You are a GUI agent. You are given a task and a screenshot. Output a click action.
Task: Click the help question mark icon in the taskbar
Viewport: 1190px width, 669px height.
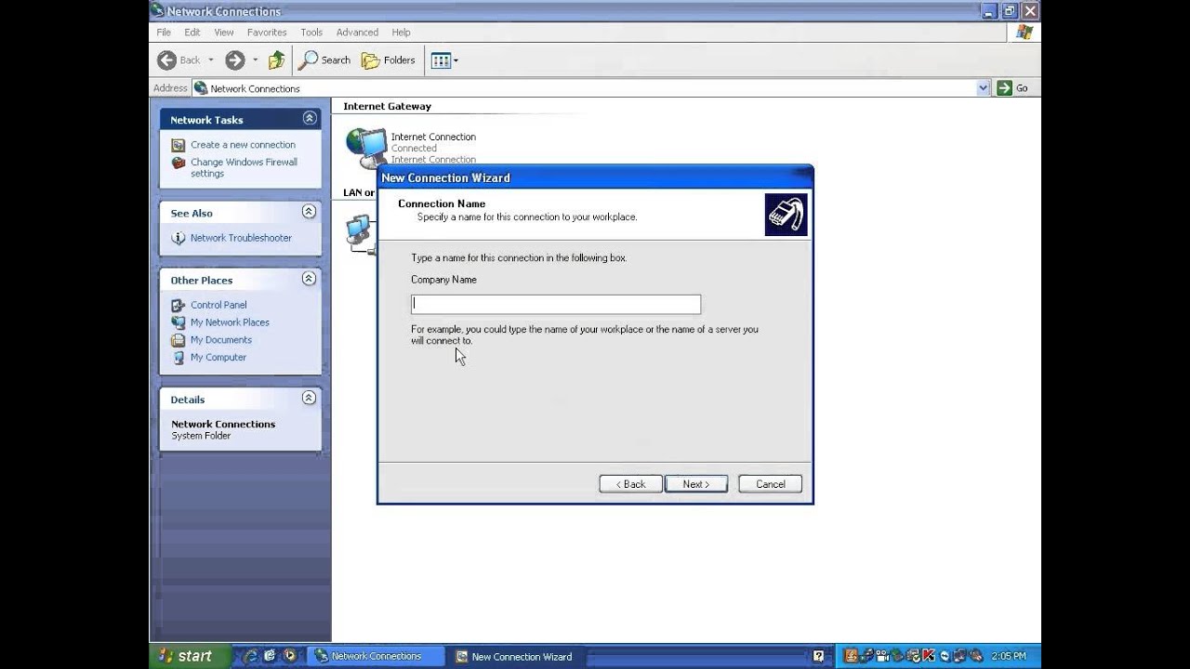pos(818,656)
